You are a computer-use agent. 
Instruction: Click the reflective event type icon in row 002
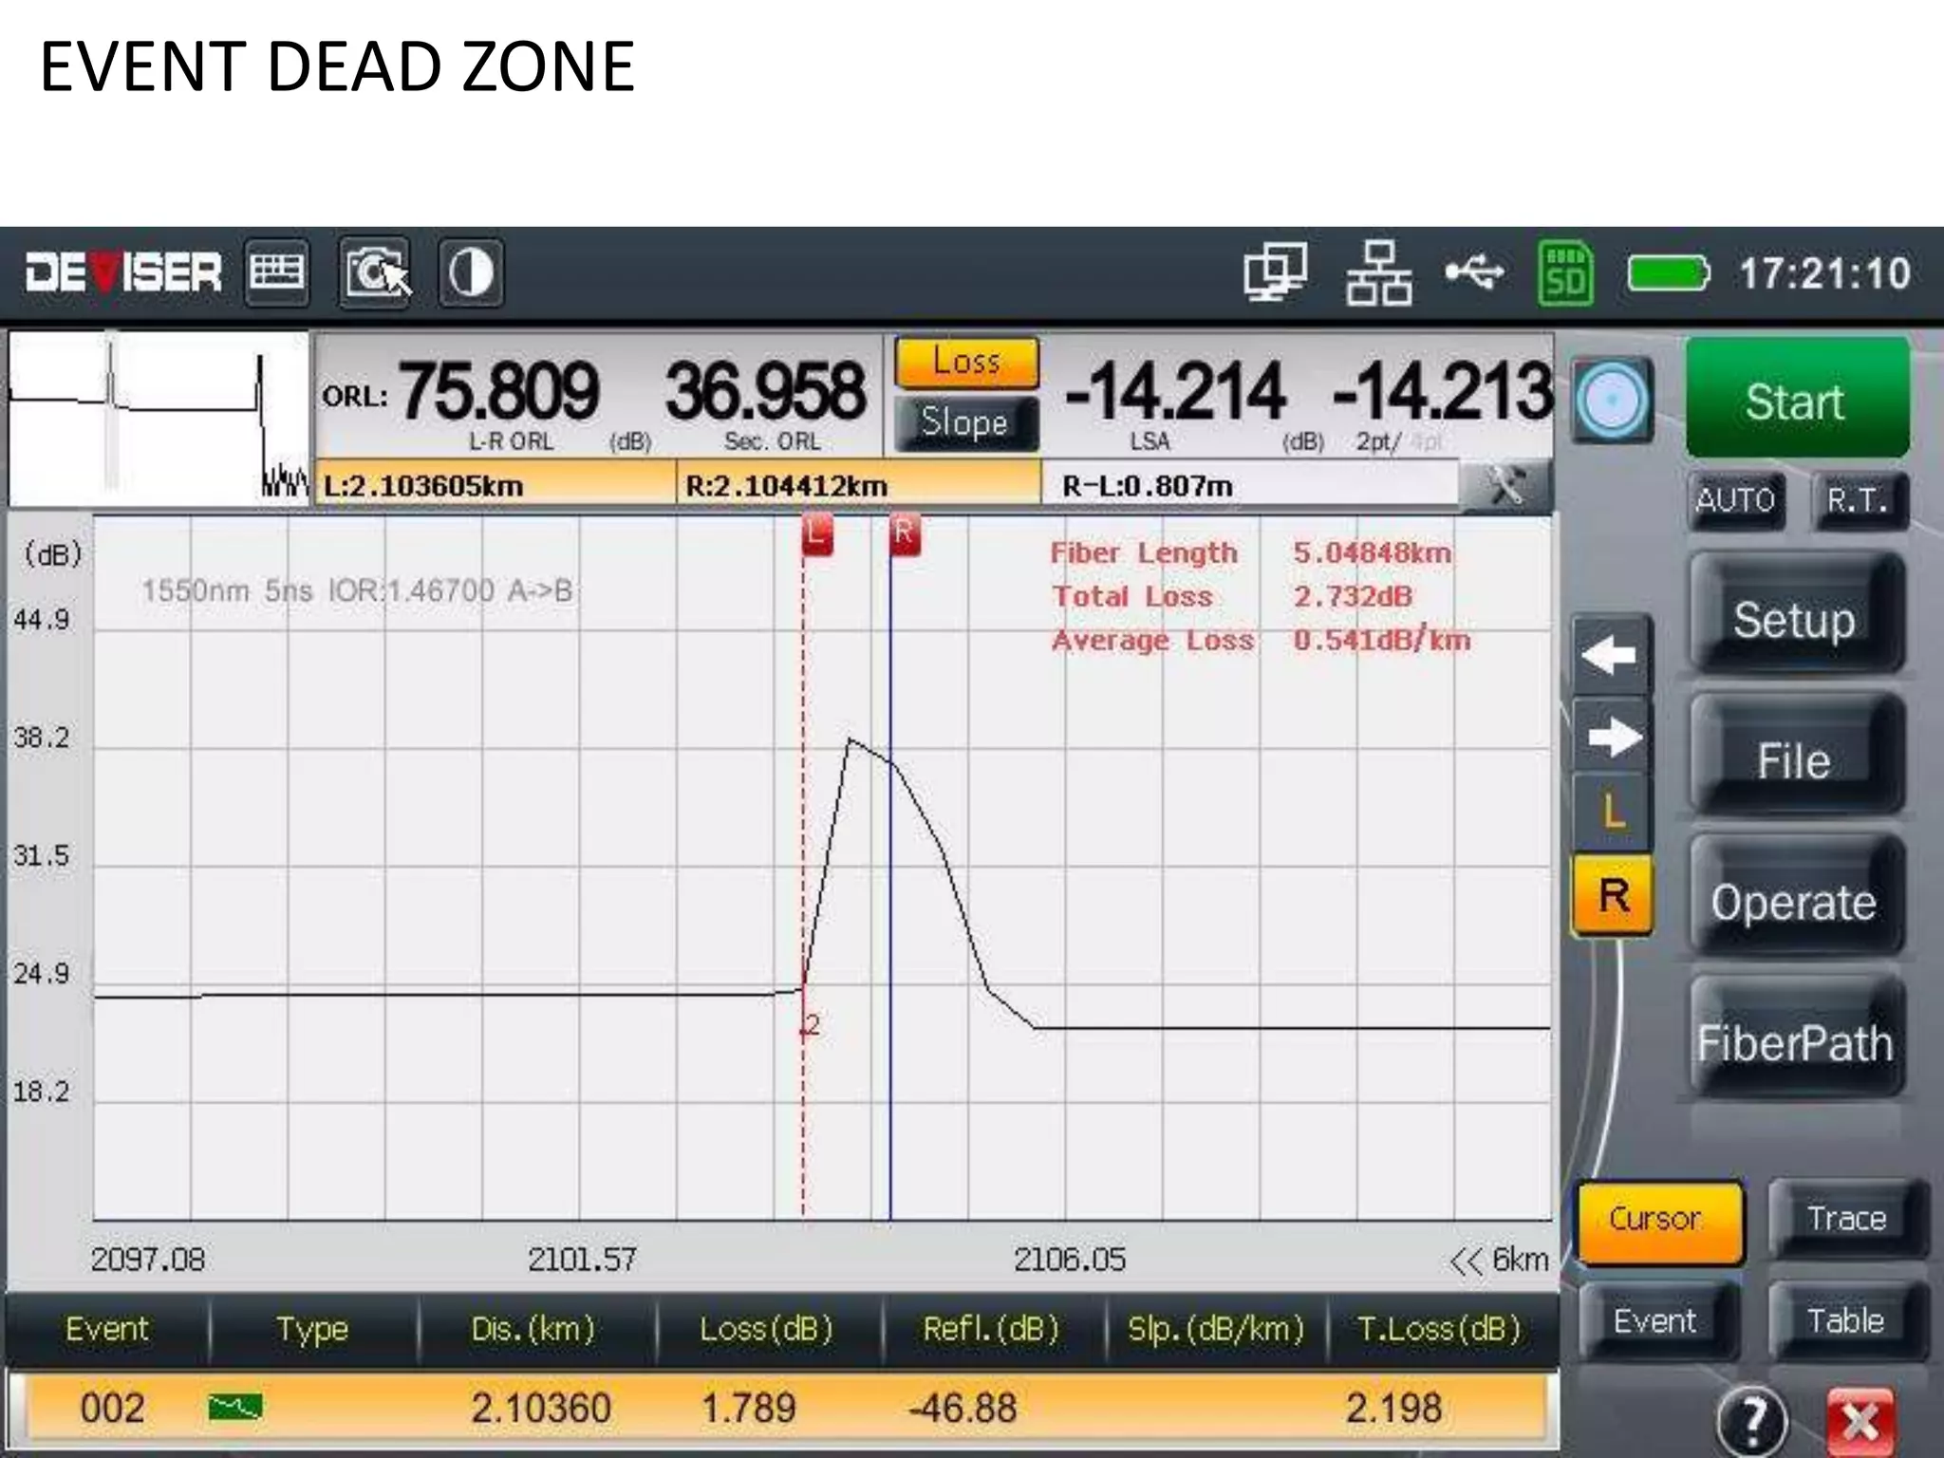coord(235,1407)
